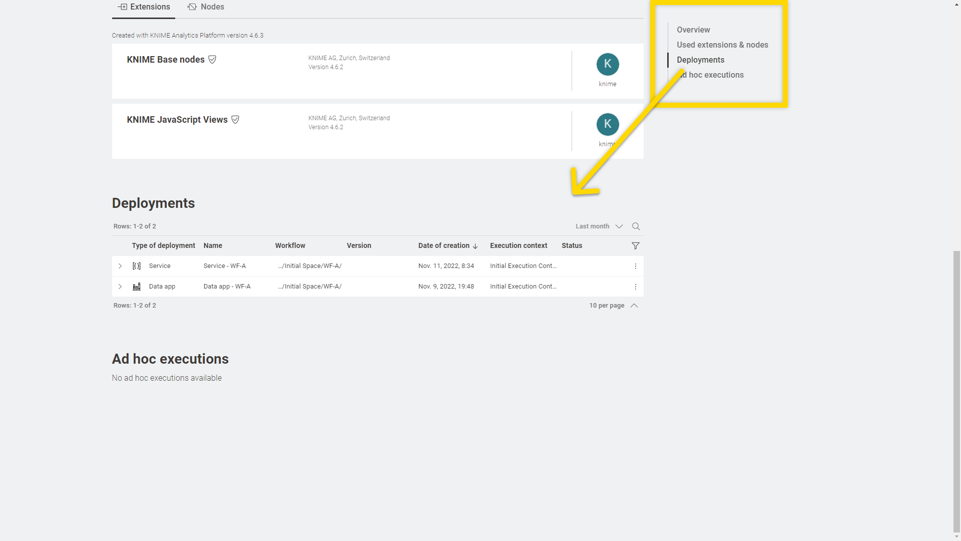Click the Service deployment type icon
961x541 pixels.
tap(136, 265)
